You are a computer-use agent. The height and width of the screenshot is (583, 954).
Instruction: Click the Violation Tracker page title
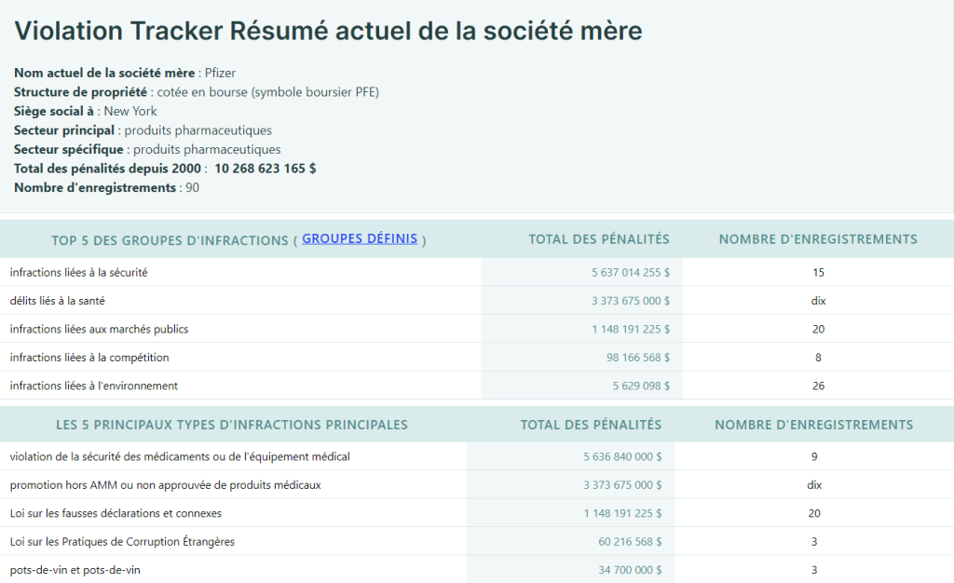pyautogui.click(x=328, y=31)
